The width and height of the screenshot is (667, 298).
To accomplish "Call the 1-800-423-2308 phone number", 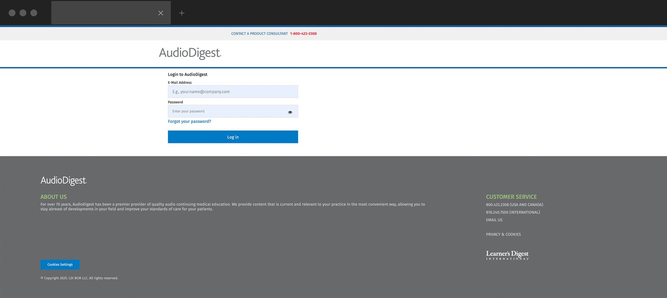I will point(303,34).
